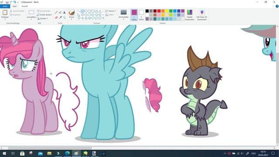Pick the orange color swatch
The height and width of the screenshot is (157, 279).
[x=163, y=11]
